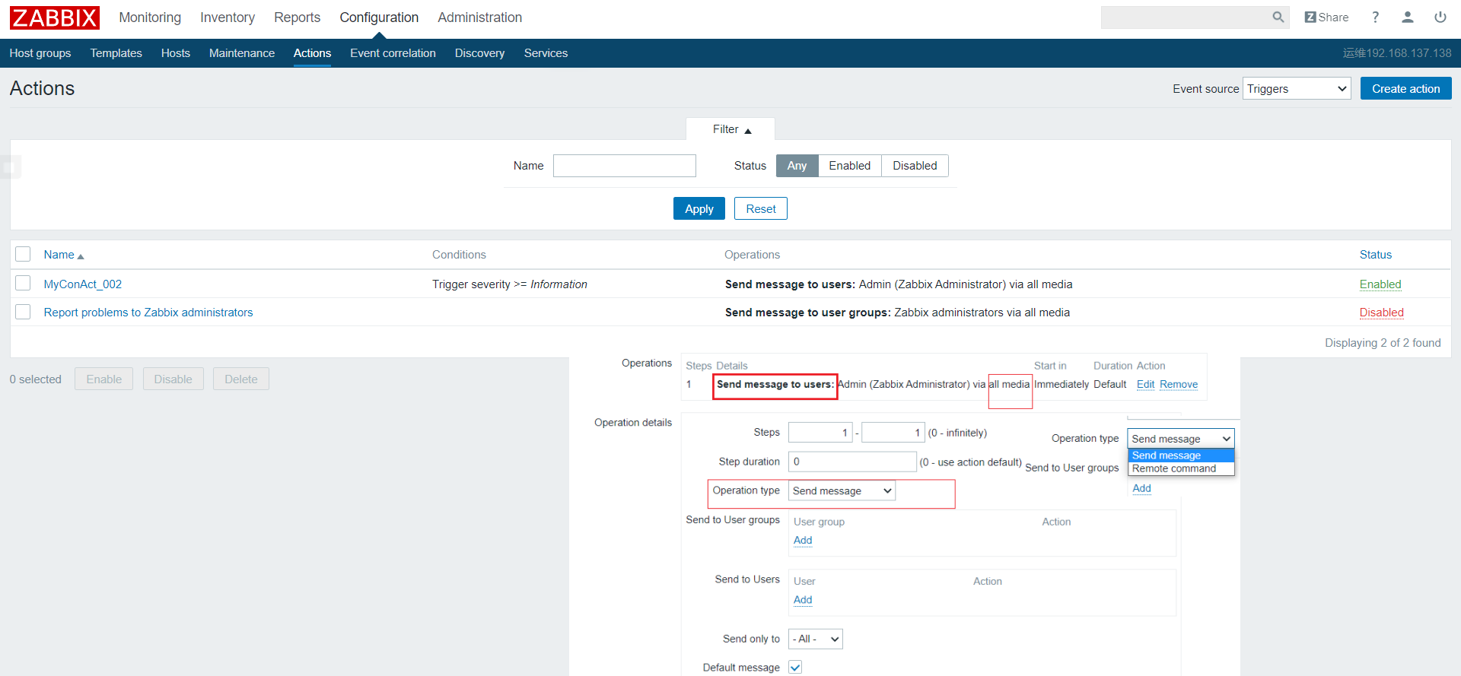
Task: Edit operation step 1
Action: click(x=1145, y=384)
